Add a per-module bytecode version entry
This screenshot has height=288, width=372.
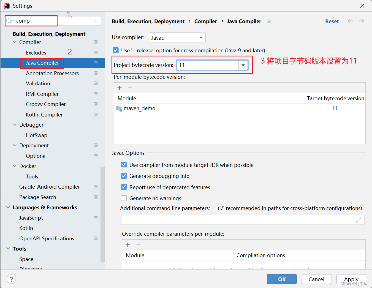[120, 88]
